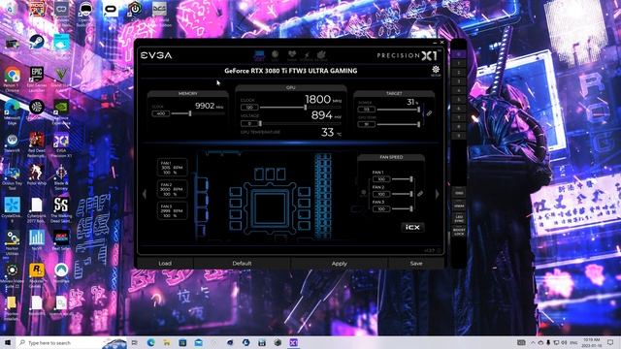The height and width of the screenshot is (349, 621).
Task: Toggle the OSD button in side strip
Action: [x=459, y=193]
